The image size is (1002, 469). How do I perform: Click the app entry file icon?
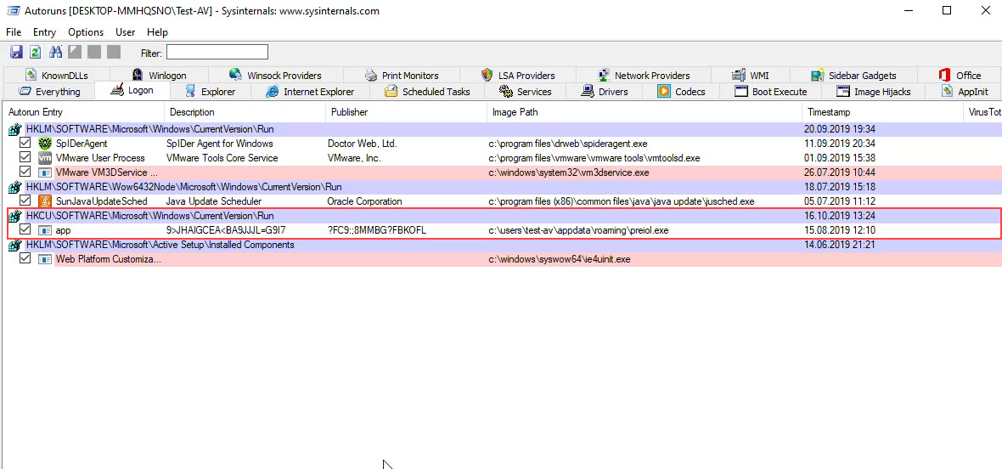tap(46, 230)
